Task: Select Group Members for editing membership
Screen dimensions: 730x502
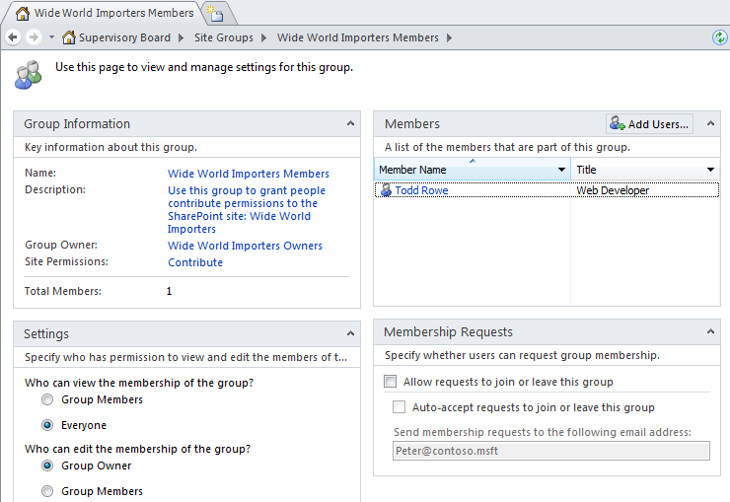Action: 47,491
